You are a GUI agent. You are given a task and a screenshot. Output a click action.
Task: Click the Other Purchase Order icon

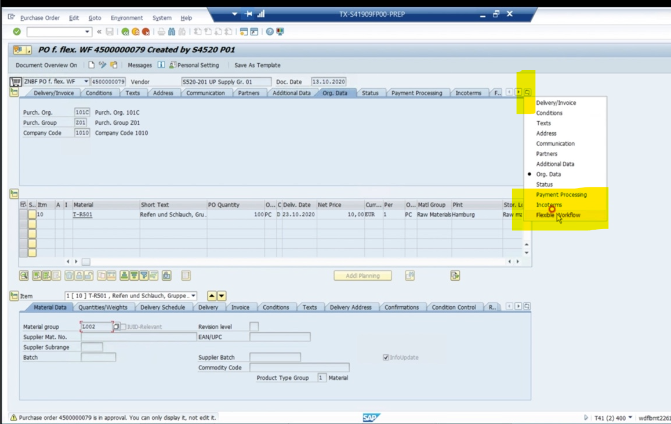(x=114, y=65)
